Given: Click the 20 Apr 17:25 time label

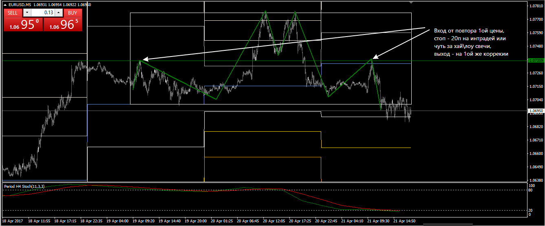Looking at the screenshot, I should pos(300,221).
